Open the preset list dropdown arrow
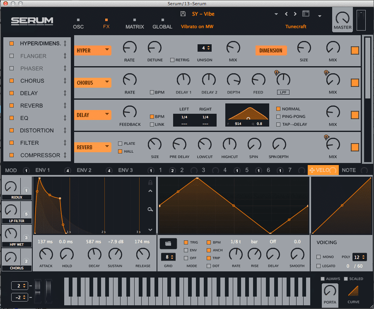Screen dimensions: 374x309 [x=276, y=14]
